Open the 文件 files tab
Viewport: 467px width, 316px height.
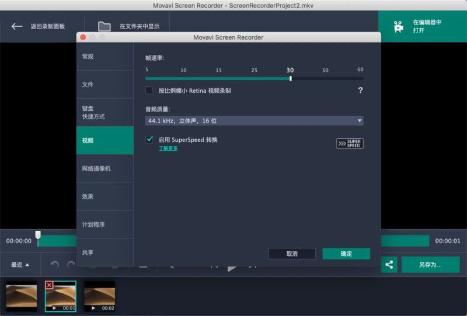[105, 85]
